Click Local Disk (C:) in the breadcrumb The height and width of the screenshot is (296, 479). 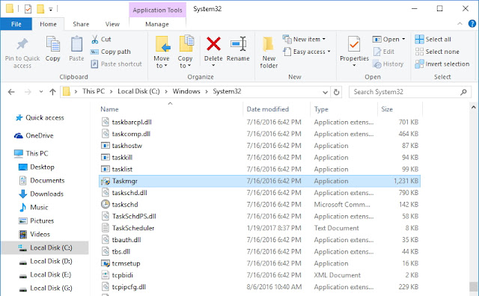[x=138, y=91]
